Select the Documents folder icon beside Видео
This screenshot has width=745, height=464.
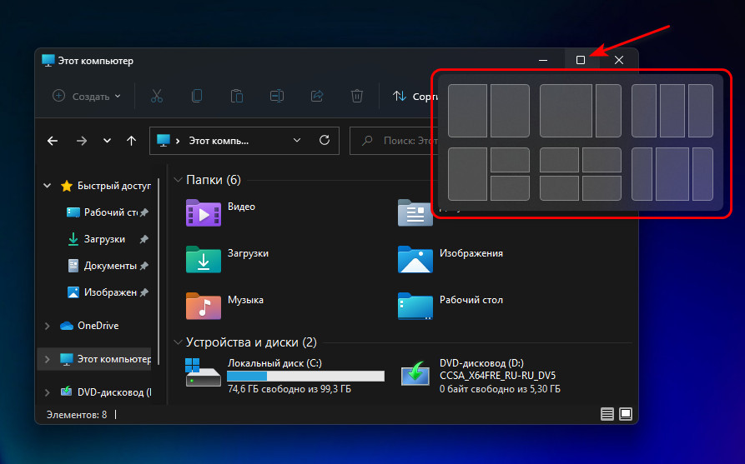[x=415, y=213]
